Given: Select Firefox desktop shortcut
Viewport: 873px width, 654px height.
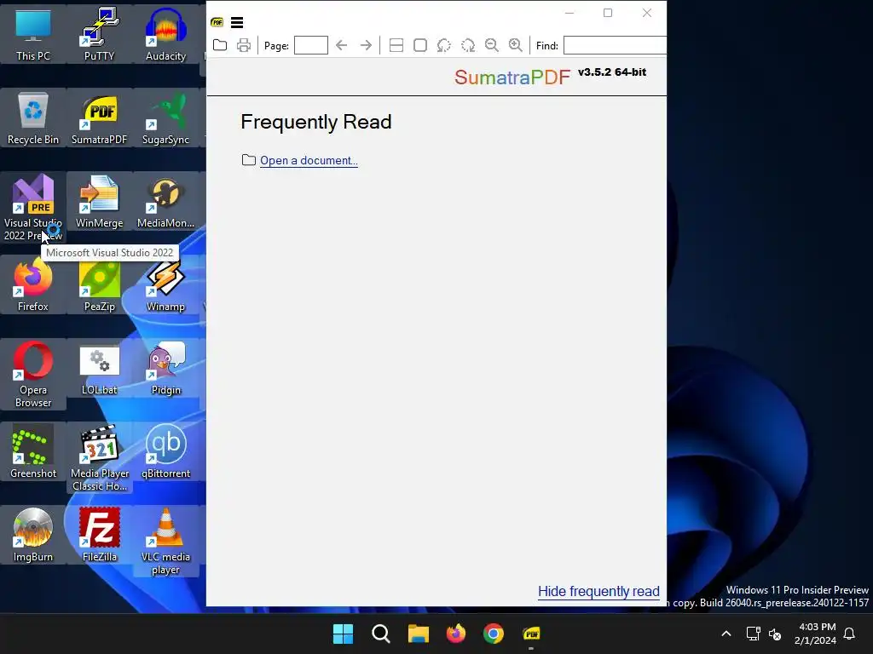Looking at the screenshot, I should [33, 284].
